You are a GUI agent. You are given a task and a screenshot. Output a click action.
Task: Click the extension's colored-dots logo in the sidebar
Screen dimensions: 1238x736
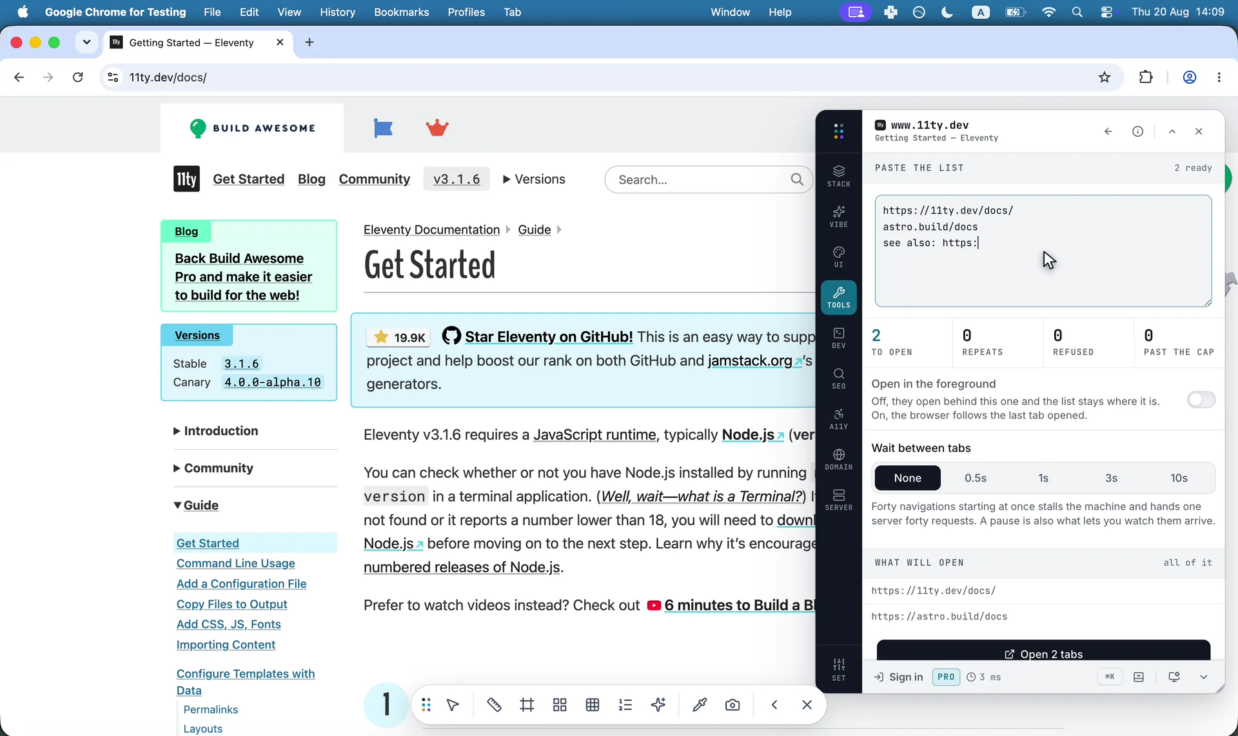pos(838,131)
